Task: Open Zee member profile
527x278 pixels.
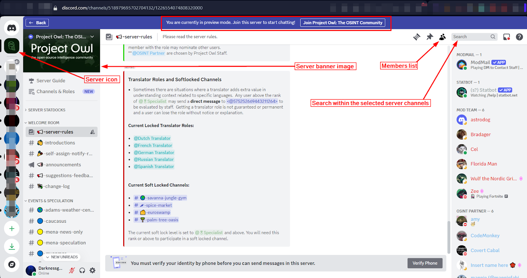Action: click(490, 193)
